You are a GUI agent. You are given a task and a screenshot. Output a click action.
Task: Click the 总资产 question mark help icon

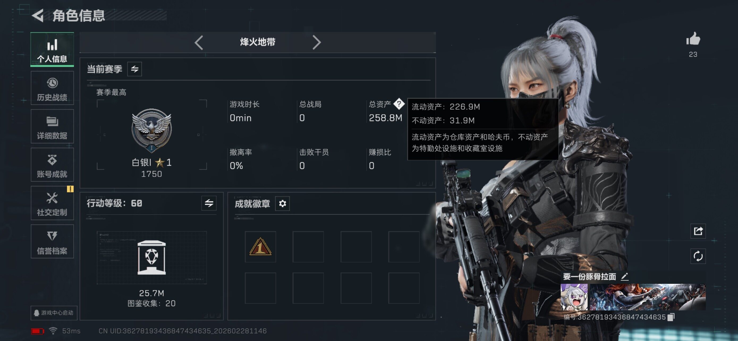pyautogui.click(x=399, y=104)
